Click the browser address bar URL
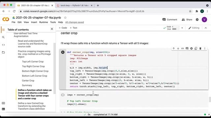The height and width of the screenshot is (118, 211). (84, 11)
